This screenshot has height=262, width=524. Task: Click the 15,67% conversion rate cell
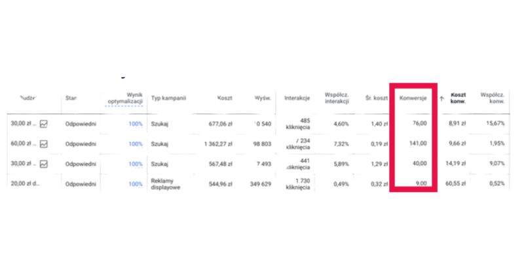pos(492,123)
